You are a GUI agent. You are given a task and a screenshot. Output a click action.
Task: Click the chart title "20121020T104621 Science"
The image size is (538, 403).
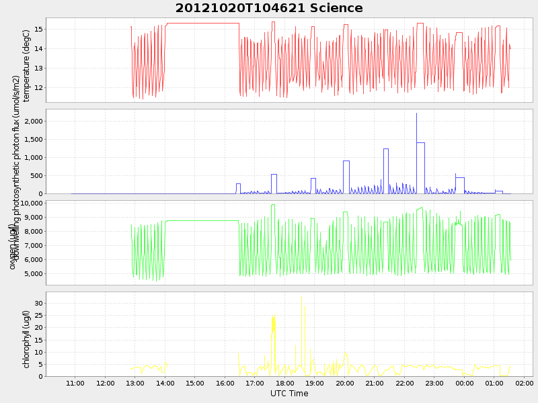tap(269, 8)
